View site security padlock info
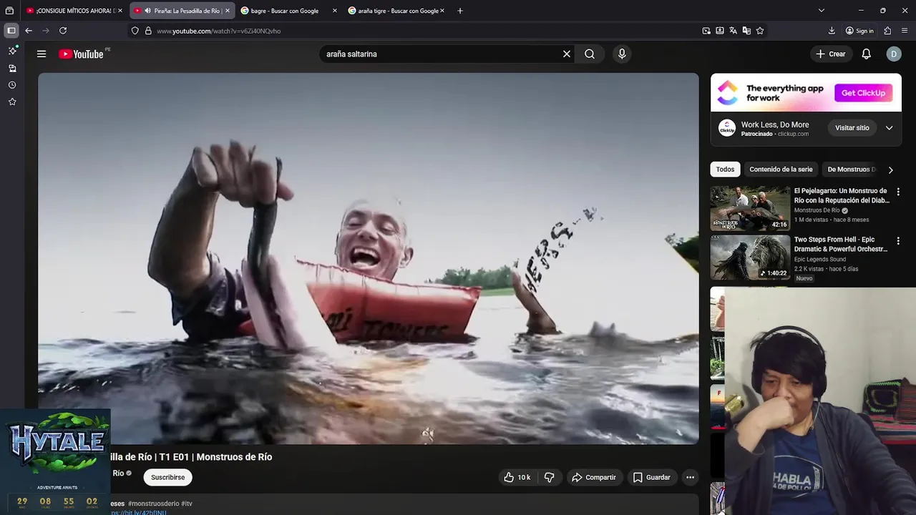916x515 pixels. coord(148,31)
